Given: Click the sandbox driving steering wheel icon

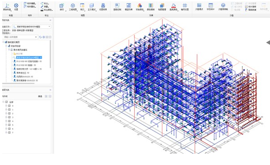Looking at the screenshot, I should [x=223, y=5].
